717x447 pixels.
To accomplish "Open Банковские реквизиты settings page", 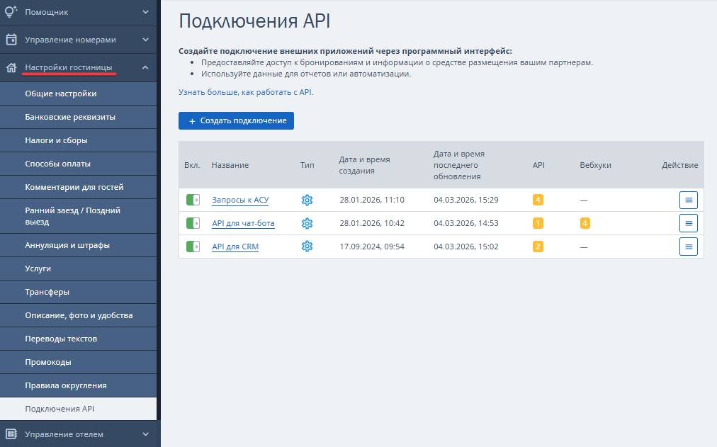I will coord(70,117).
